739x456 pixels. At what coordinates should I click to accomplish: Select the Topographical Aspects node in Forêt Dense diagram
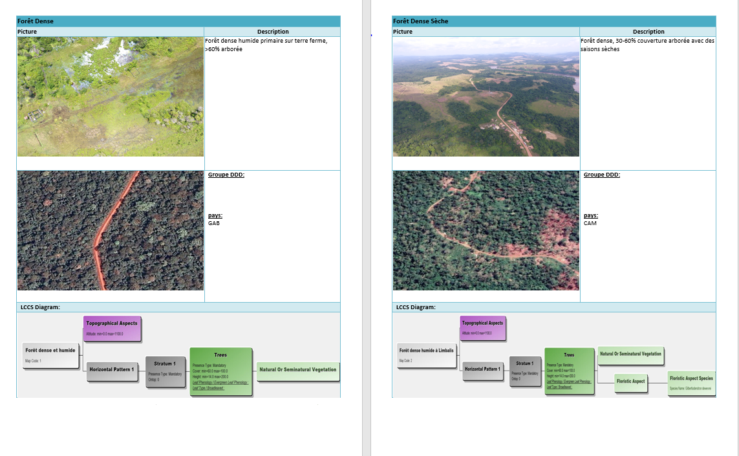111,329
